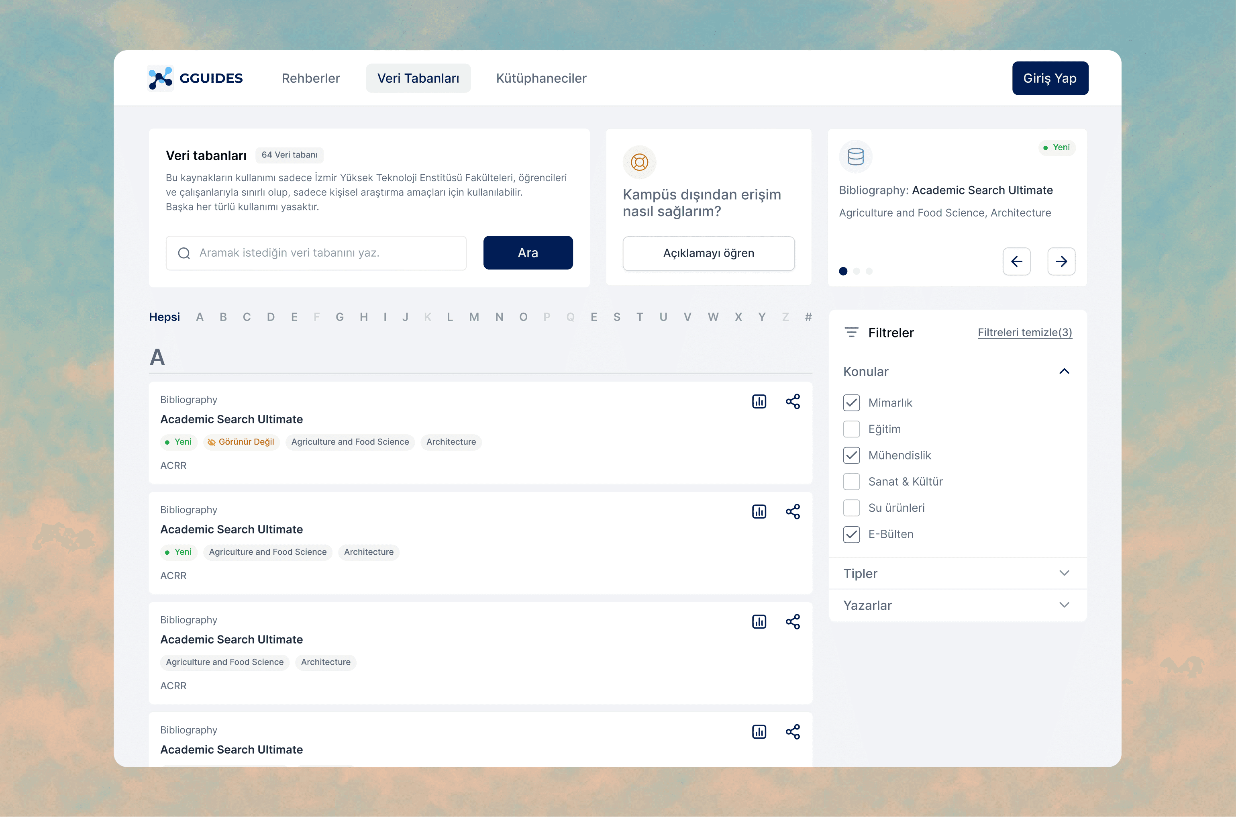This screenshot has width=1236, height=817.
Task: Focus the database search input field
Action: [x=323, y=253]
